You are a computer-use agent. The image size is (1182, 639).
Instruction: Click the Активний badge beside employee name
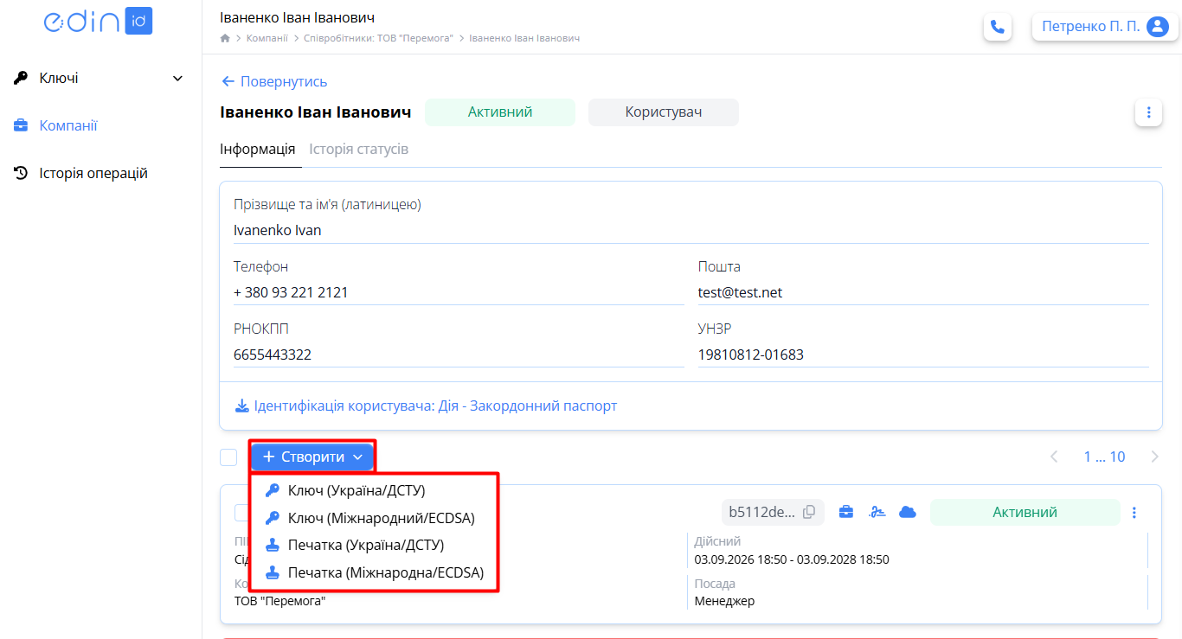tap(500, 112)
